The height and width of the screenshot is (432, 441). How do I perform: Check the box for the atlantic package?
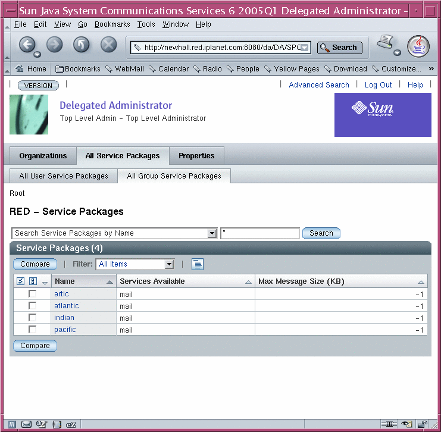pyautogui.click(x=32, y=305)
